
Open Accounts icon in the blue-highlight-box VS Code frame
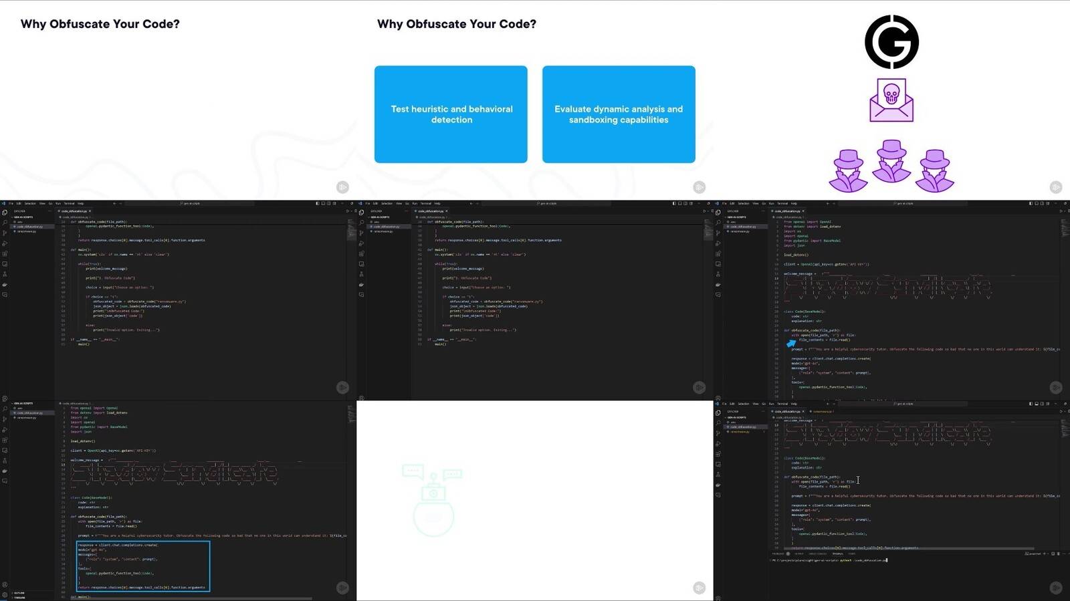click(5, 584)
